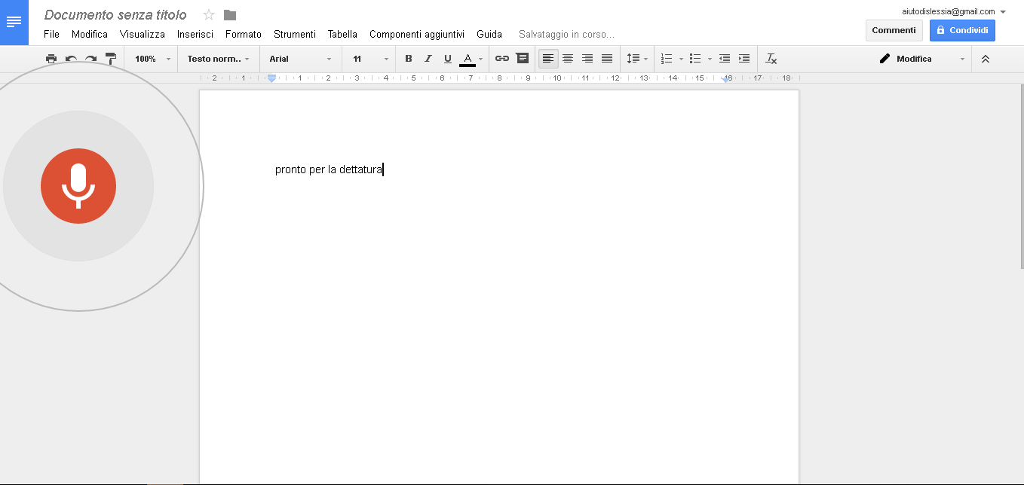The height and width of the screenshot is (485, 1024).
Task: Open the File menu
Action: [x=51, y=34]
